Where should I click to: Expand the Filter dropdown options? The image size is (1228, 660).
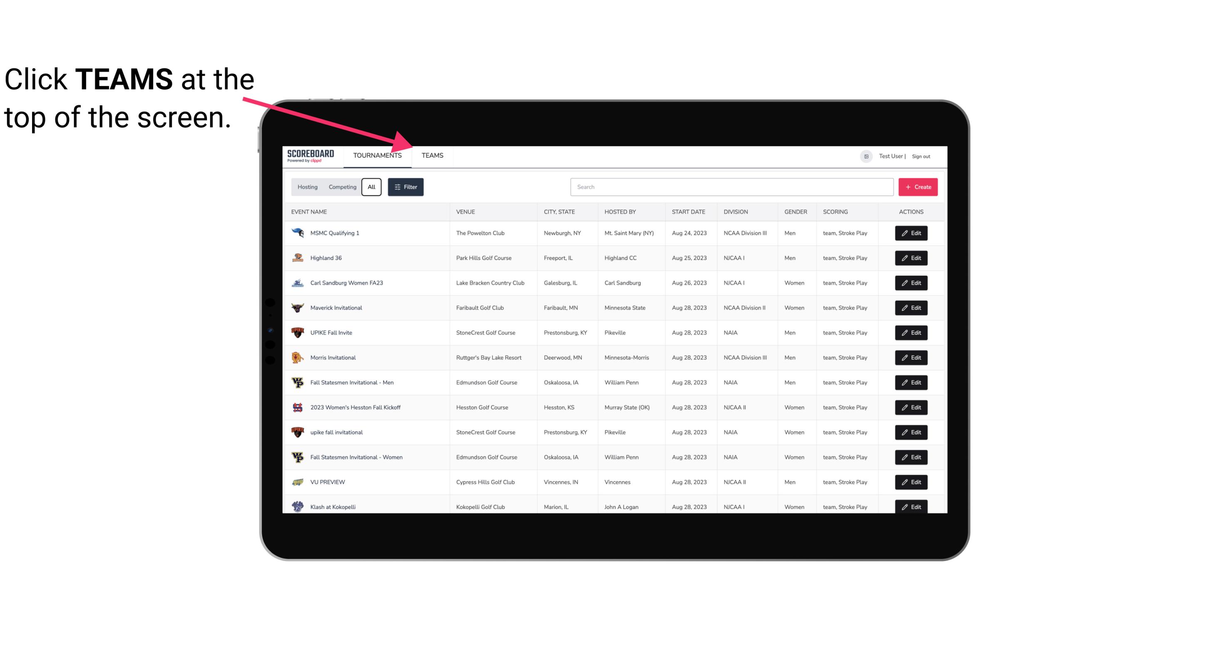click(x=405, y=187)
